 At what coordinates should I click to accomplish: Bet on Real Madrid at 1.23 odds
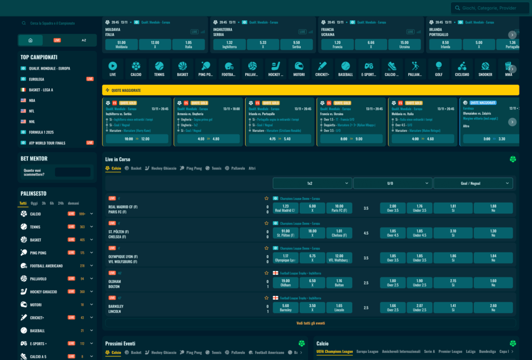pos(285,208)
